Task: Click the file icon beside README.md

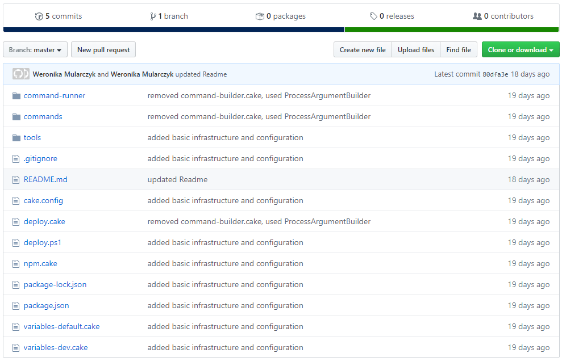Action: coord(16,180)
